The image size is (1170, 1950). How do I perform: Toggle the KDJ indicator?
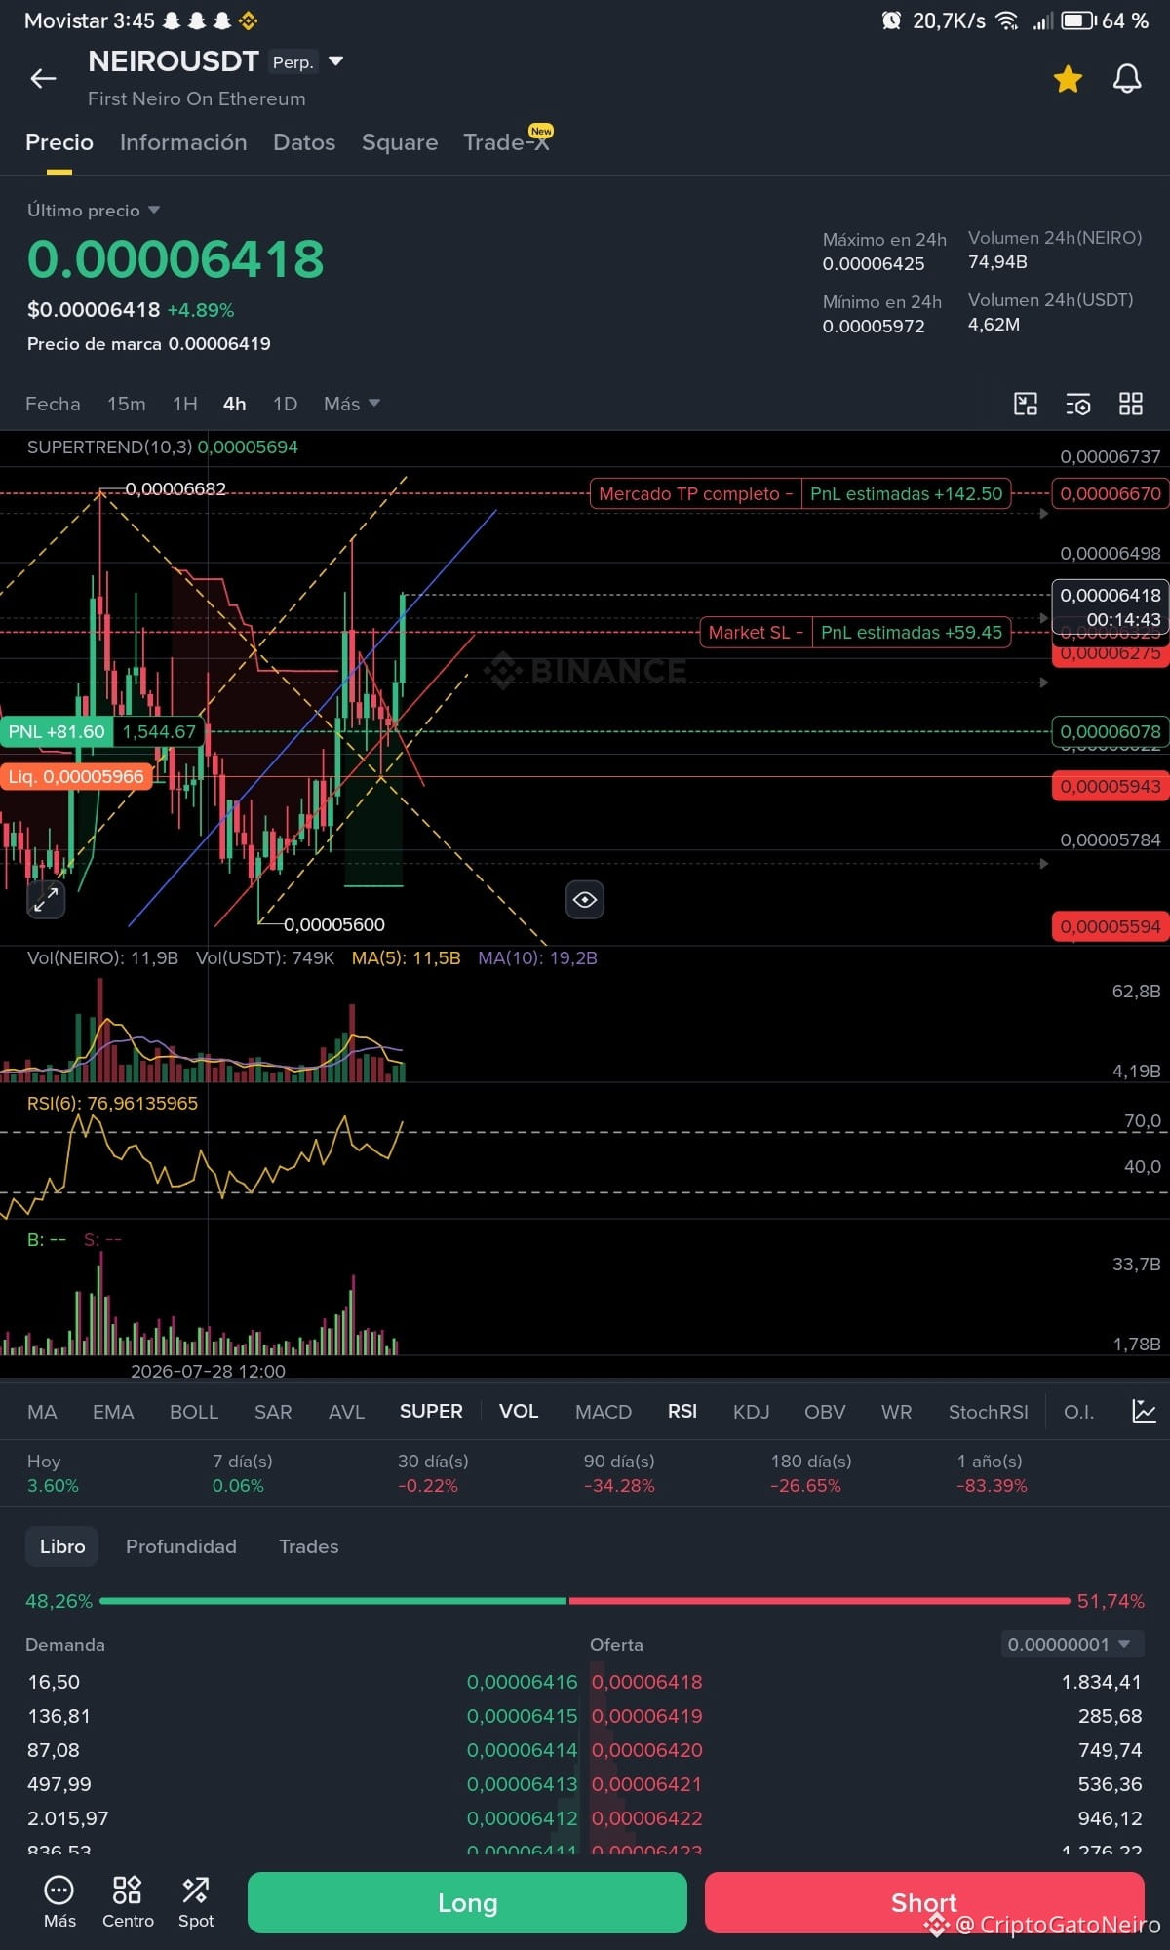pyautogui.click(x=752, y=1412)
